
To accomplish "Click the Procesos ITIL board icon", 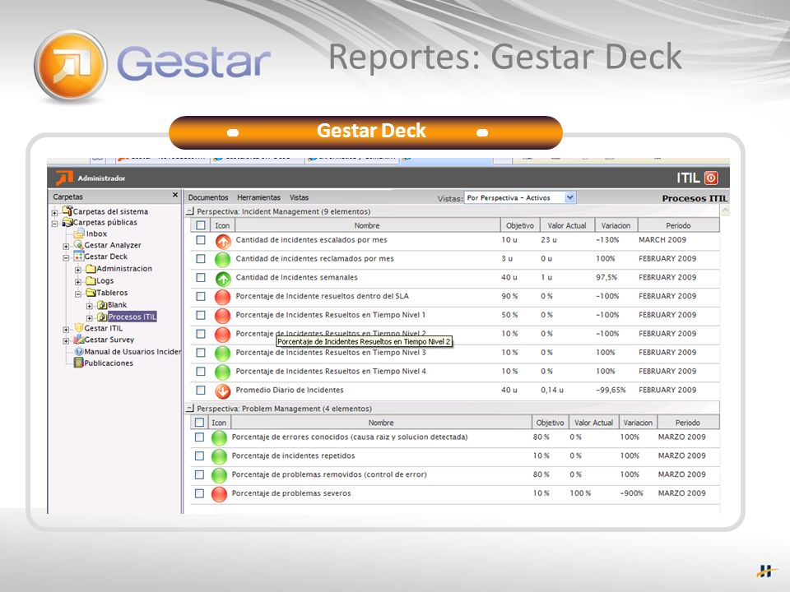I will point(102,317).
